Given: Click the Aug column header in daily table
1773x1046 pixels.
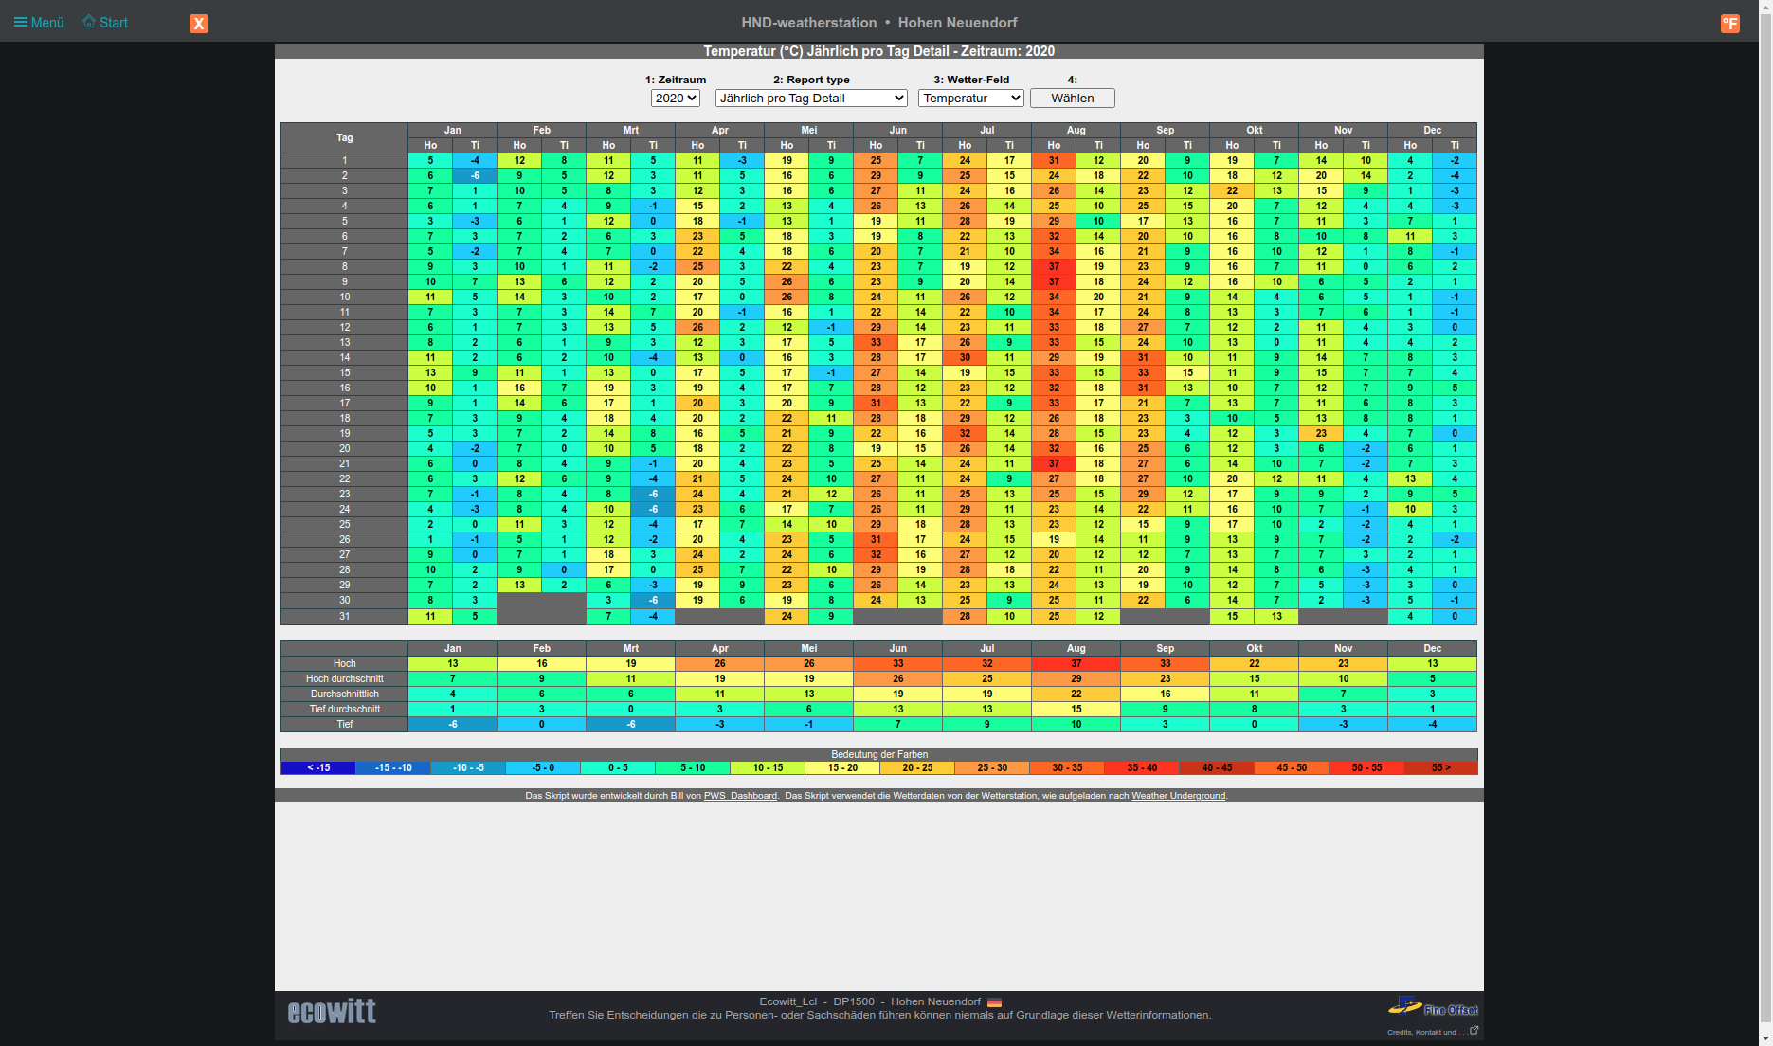Looking at the screenshot, I should click(x=1076, y=130).
